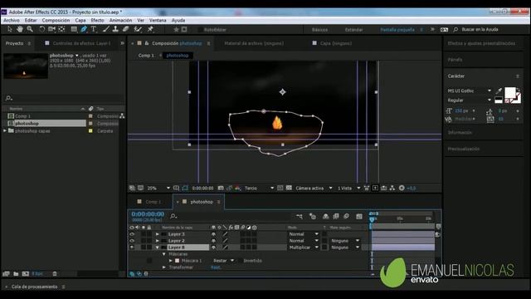Image resolution: width=531 pixels, height=299 pixels.
Task: Toggle Layer 8 visibility eye
Action: coord(132,248)
